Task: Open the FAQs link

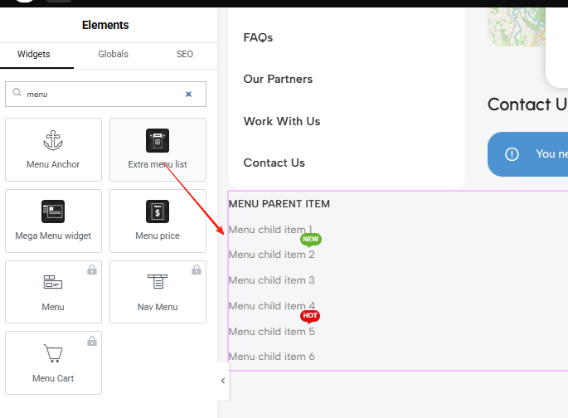Action: tap(258, 37)
